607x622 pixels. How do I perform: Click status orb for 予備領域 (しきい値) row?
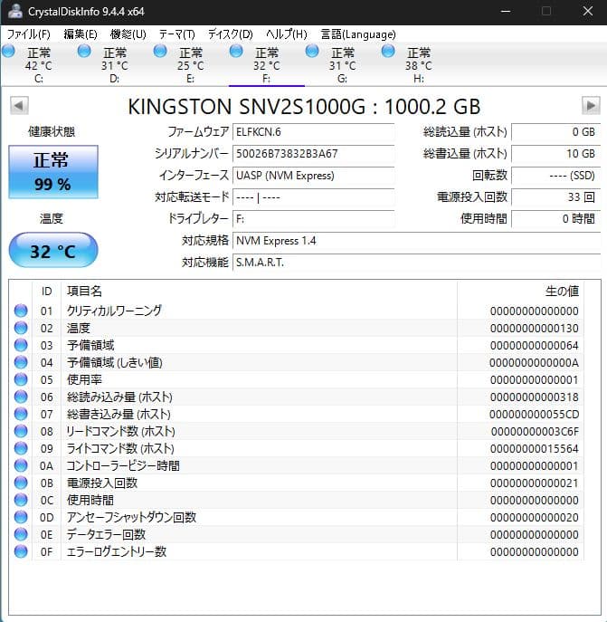click(x=21, y=362)
